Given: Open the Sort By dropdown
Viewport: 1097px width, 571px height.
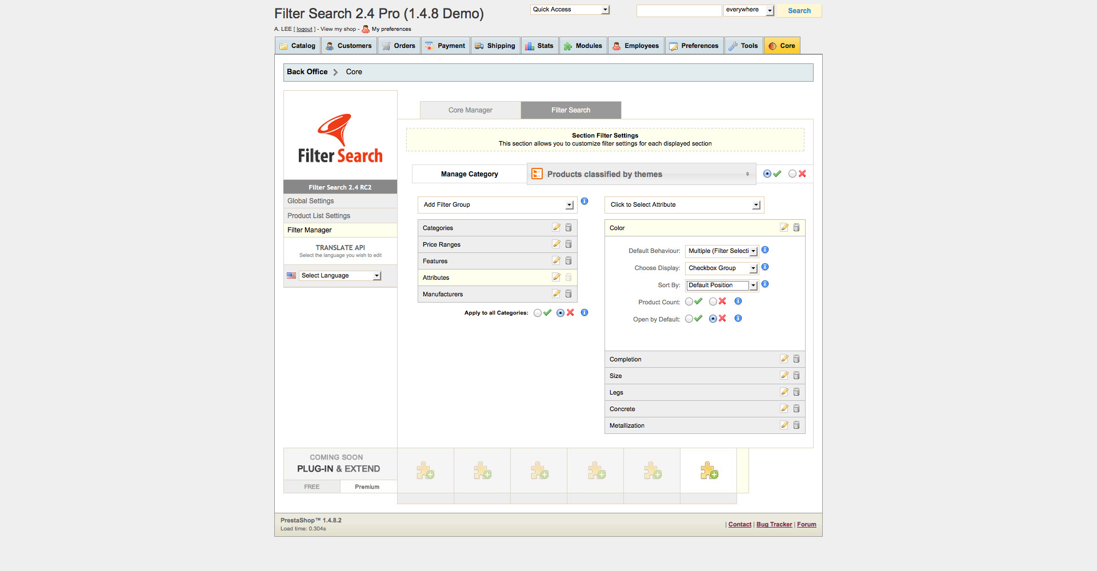Looking at the screenshot, I should [722, 285].
